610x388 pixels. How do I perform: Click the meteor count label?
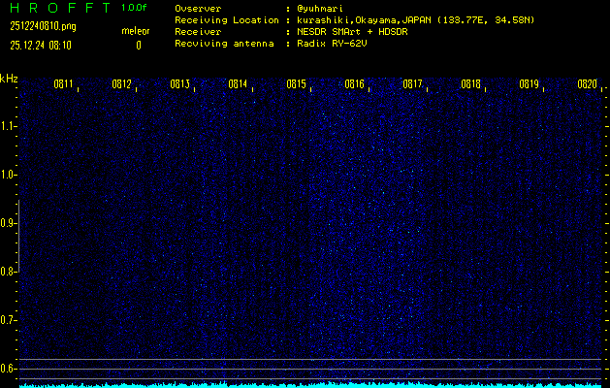tap(135, 31)
